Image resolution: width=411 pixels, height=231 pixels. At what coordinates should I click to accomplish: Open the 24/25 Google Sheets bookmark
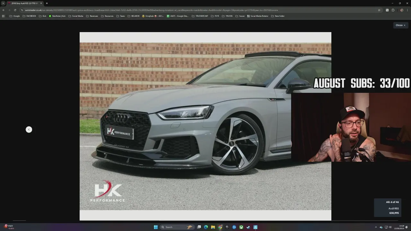[x=178, y=16]
